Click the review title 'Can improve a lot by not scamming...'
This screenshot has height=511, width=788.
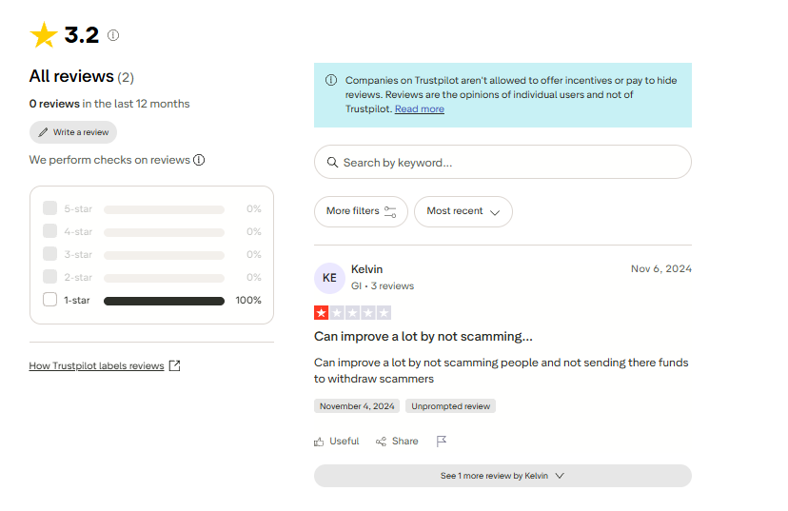pos(424,336)
